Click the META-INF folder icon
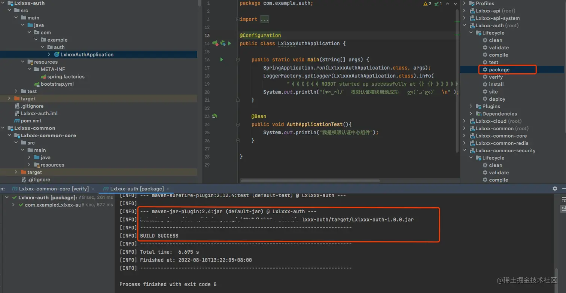The width and height of the screenshot is (566, 293). [x=37, y=69]
